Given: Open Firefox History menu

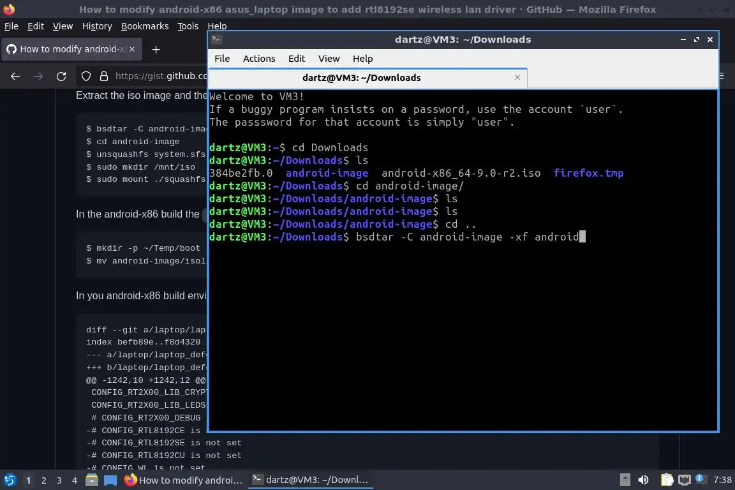Looking at the screenshot, I should [x=97, y=26].
